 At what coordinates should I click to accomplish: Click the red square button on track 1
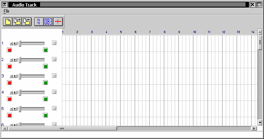pyautogui.click(x=9, y=50)
